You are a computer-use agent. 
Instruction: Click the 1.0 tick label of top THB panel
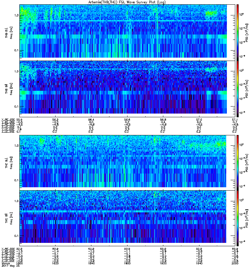[x=16, y=15]
